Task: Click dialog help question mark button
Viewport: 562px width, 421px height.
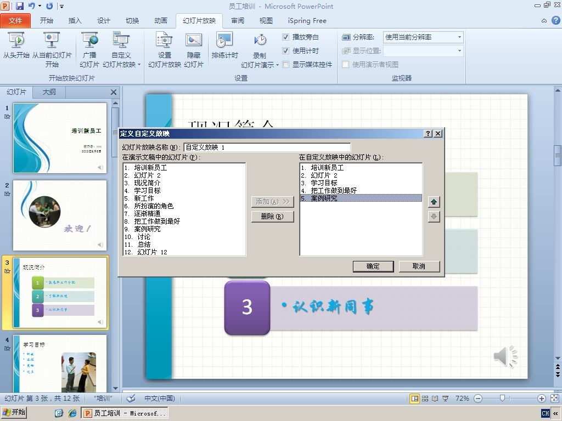Action: [428, 134]
